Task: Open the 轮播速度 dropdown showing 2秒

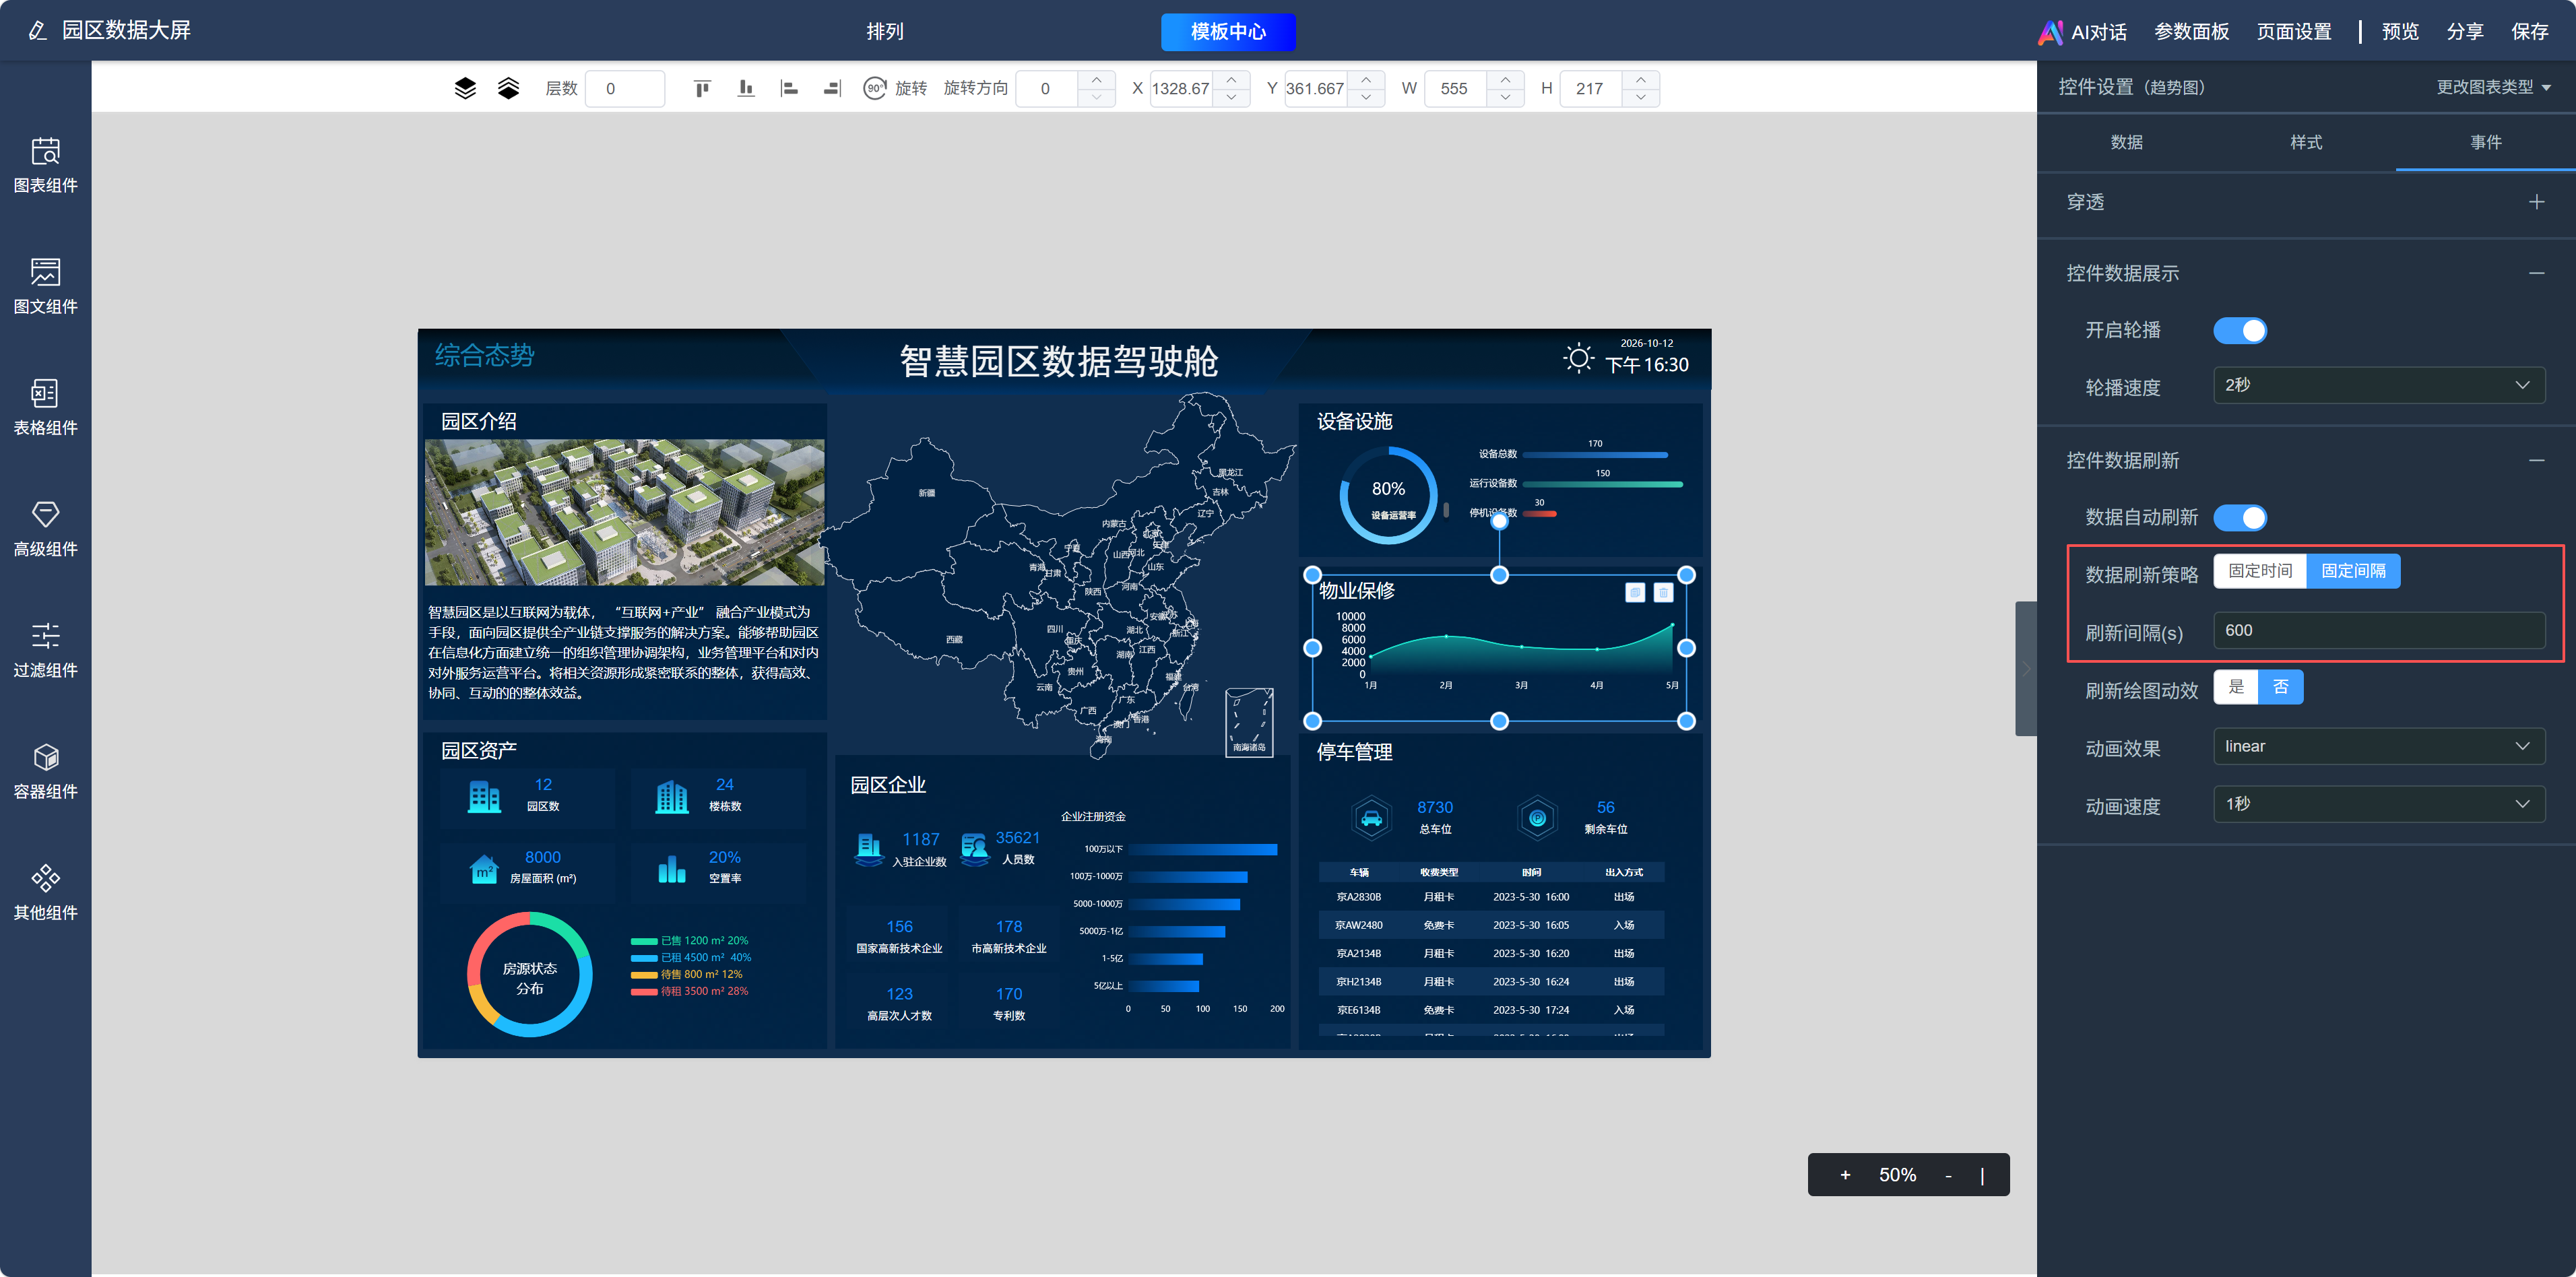Action: pyautogui.click(x=2379, y=385)
